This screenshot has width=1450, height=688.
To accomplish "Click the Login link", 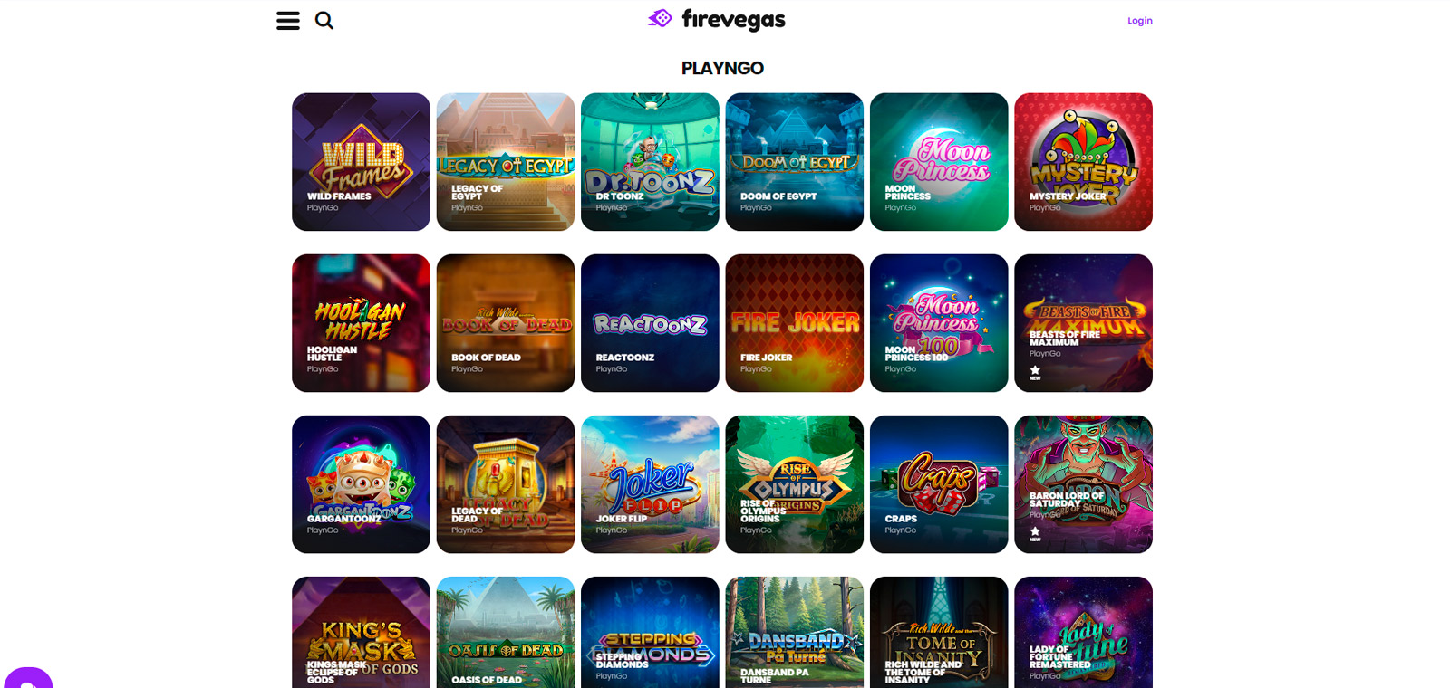I will click(1139, 21).
